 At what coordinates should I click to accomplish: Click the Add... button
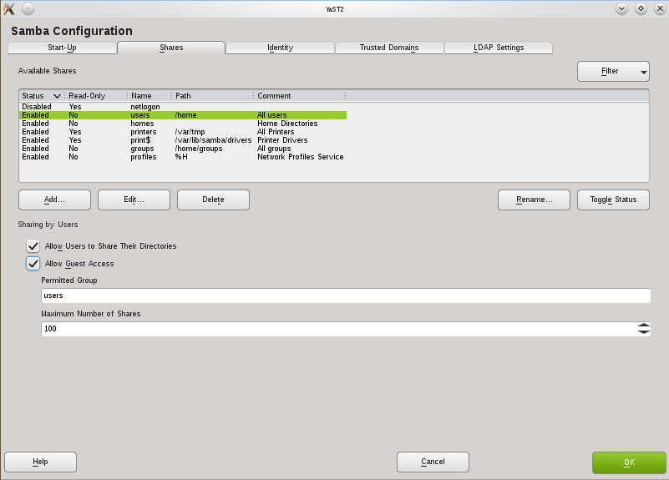pos(54,200)
